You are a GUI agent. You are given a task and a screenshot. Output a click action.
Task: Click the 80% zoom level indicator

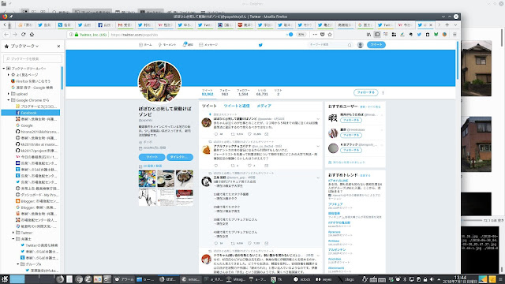click(x=301, y=35)
